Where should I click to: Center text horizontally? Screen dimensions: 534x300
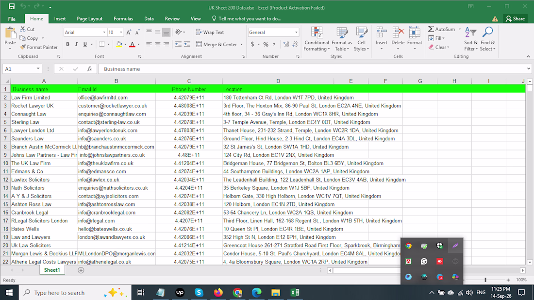pyautogui.click(x=157, y=44)
